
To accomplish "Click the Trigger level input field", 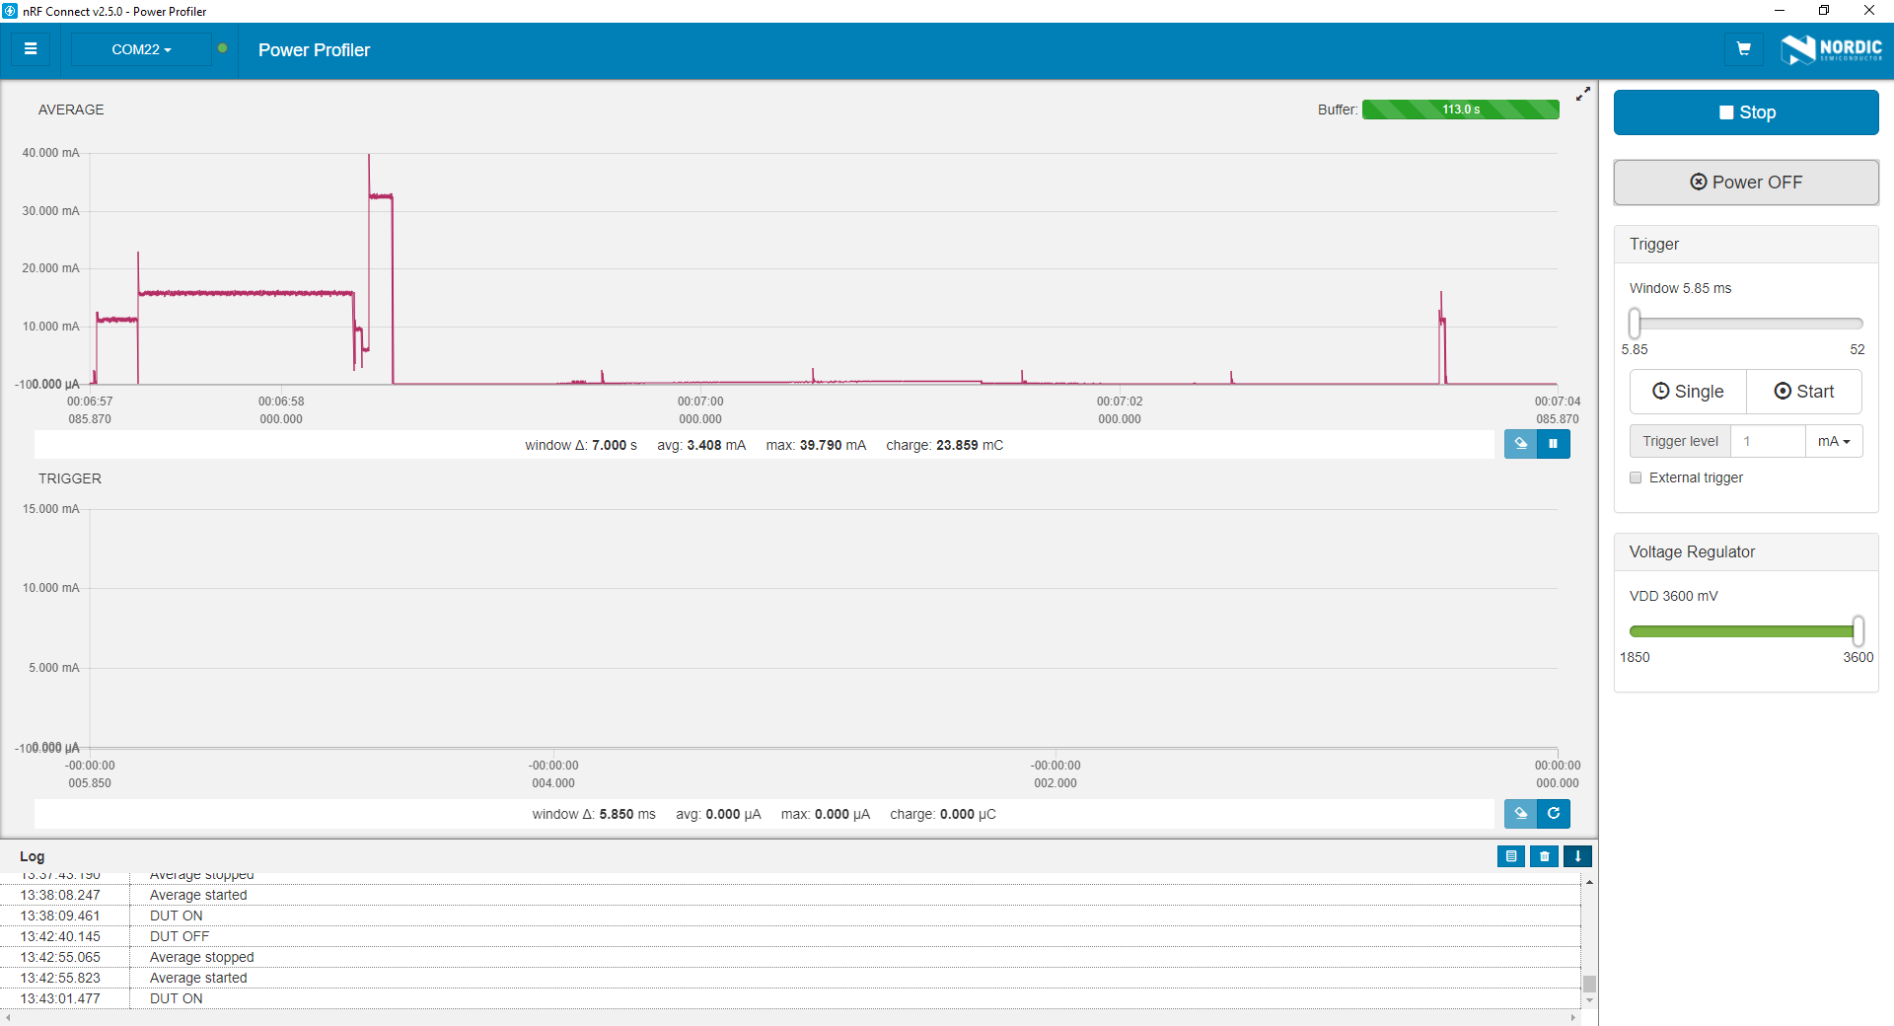I will pos(1768,441).
